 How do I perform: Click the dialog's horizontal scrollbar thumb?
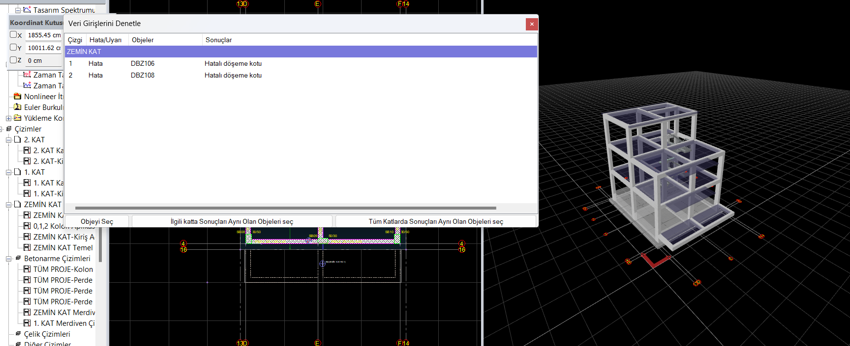286,208
